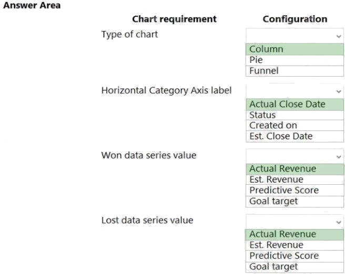Open the Type of chart dropdown
Viewport: 345px width, 274px height.
coord(295,36)
